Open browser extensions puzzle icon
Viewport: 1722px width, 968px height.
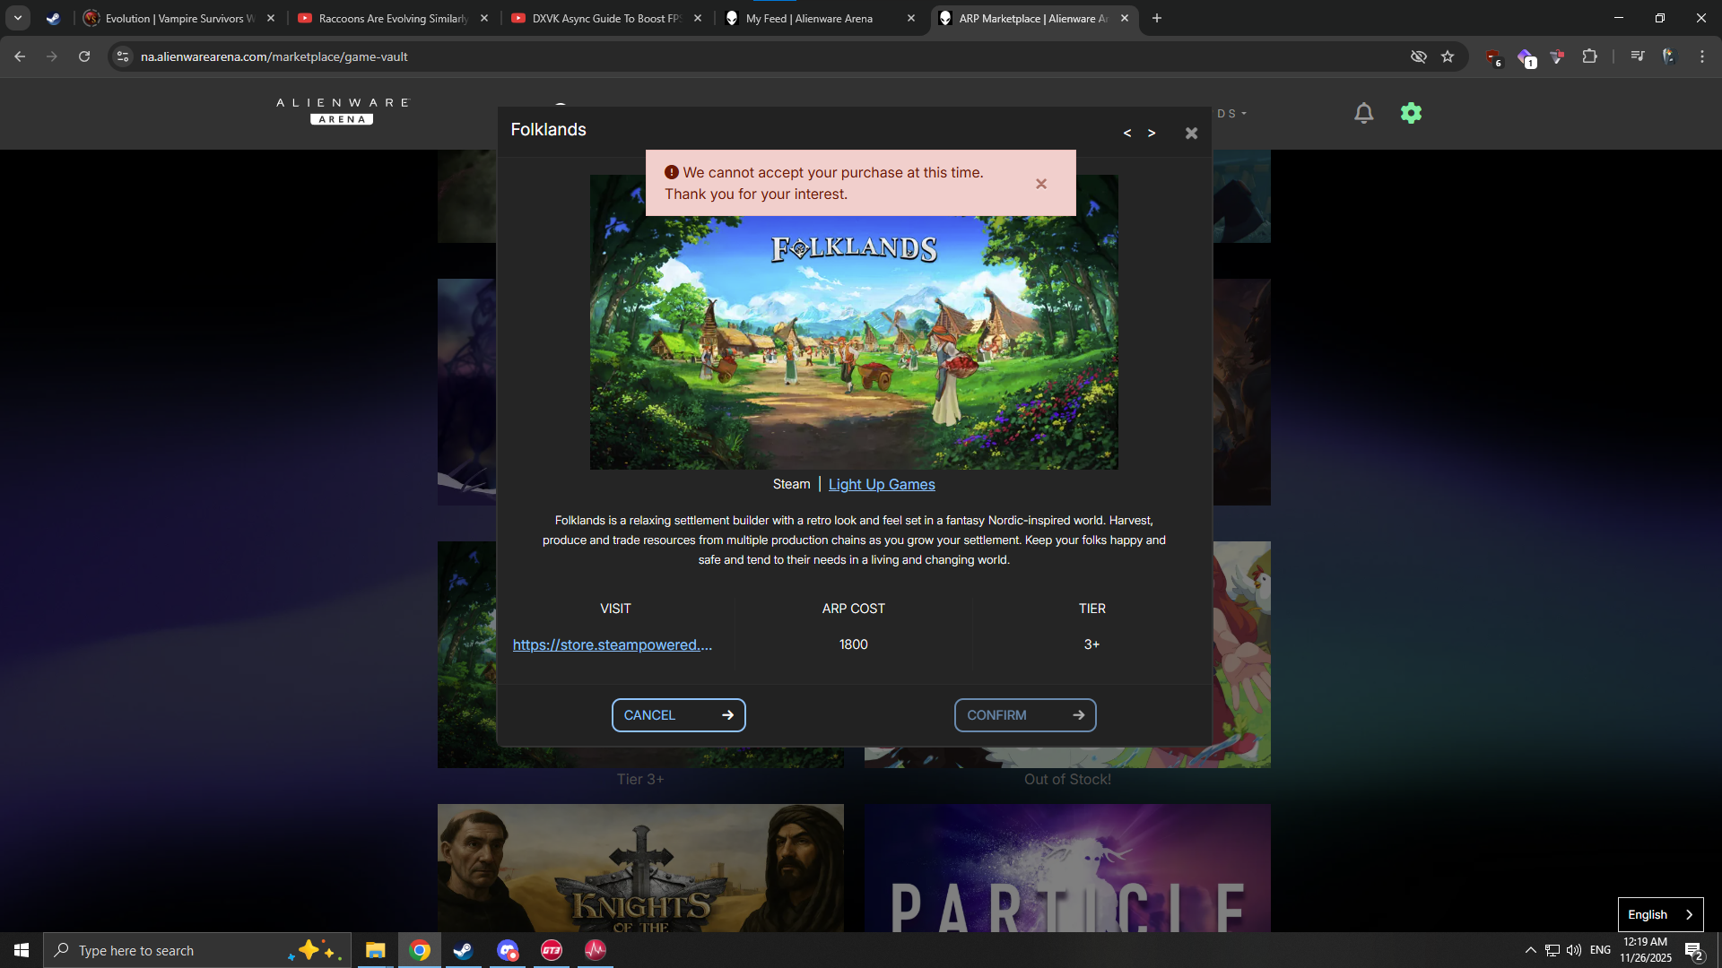pyautogui.click(x=1589, y=56)
